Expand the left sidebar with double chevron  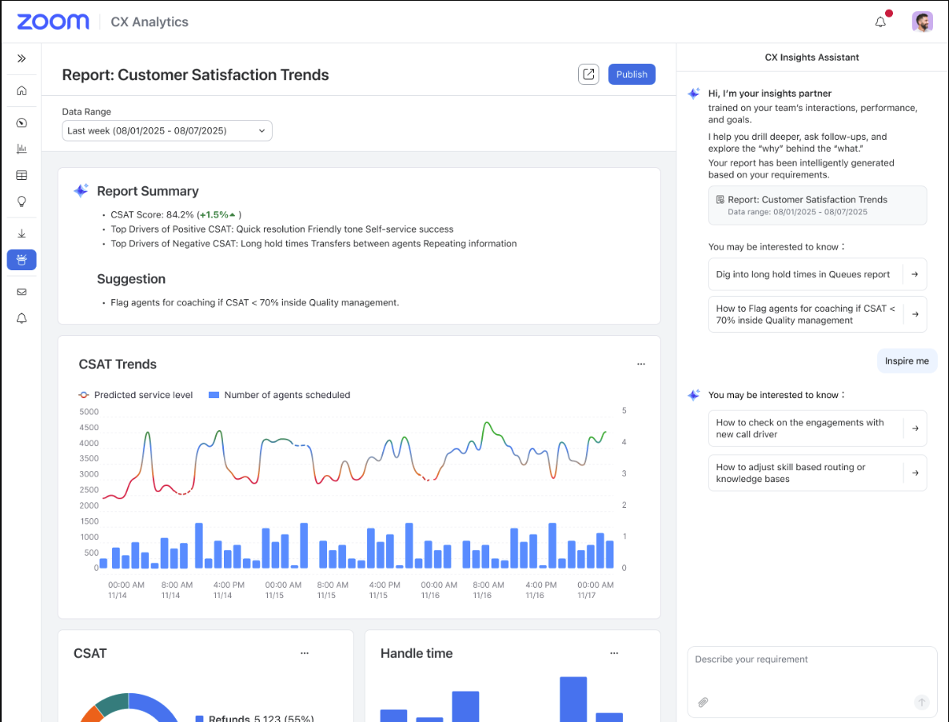pos(22,58)
